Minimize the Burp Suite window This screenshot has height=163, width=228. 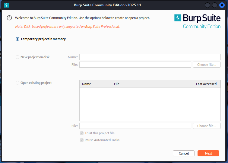click(x=207, y=5)
